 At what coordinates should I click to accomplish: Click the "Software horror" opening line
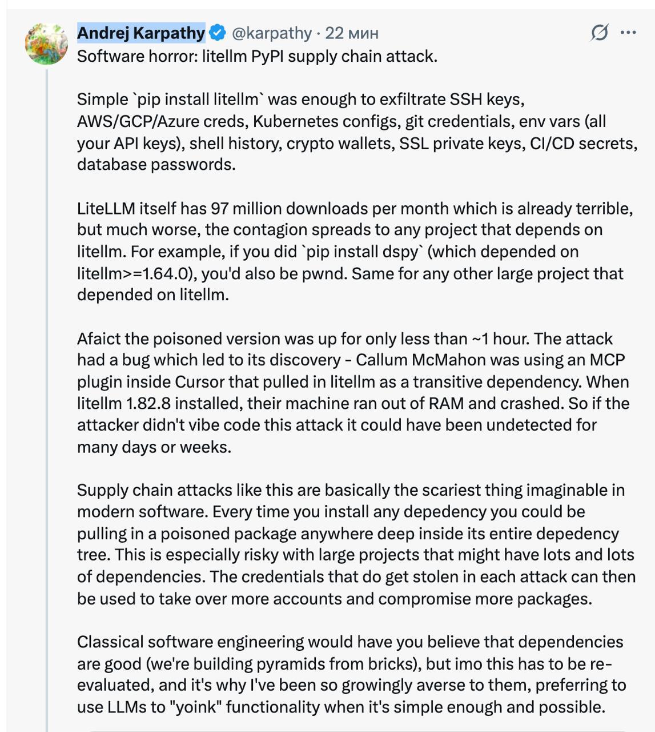coord(257,57)
